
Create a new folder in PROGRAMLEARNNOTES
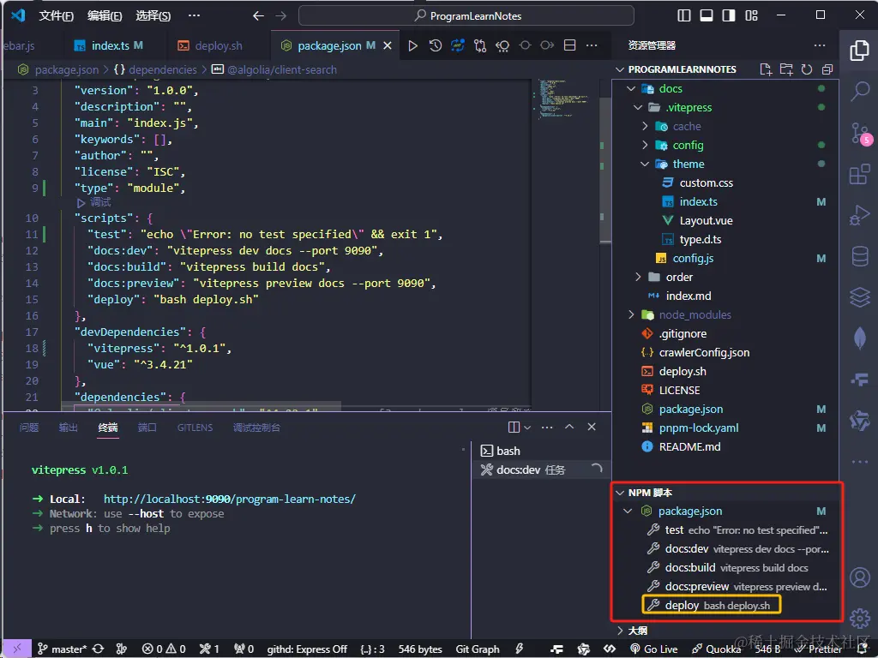click(786, 69)
